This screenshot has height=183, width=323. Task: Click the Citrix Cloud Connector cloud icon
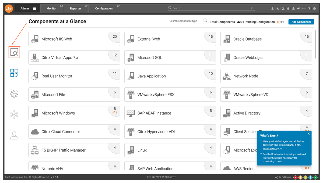[x=35, y=132]
